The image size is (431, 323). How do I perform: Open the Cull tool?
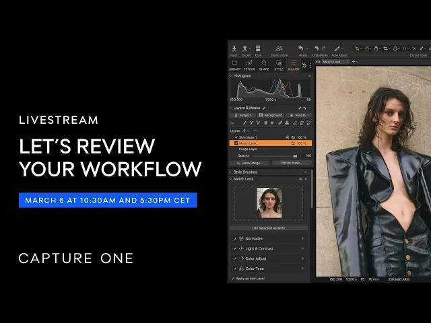[x=258, y=48]
